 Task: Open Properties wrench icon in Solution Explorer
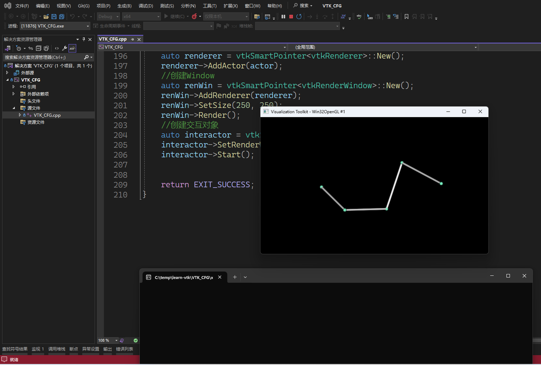pyautogui.click(x=65, y=48)
